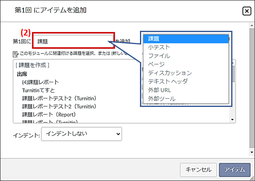
Task: Select 課題 in the dropdown list
Action: tap(185, 39)
